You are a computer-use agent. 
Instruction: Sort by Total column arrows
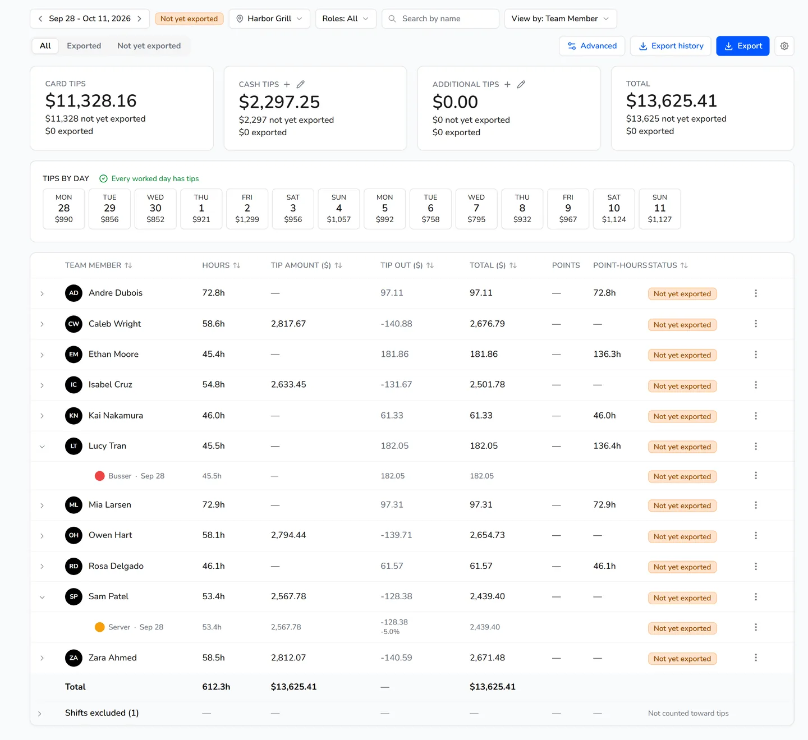click(x=513, y=265)
